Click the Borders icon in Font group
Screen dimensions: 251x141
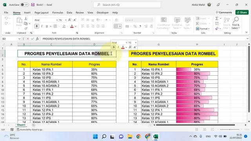point(55,26)
